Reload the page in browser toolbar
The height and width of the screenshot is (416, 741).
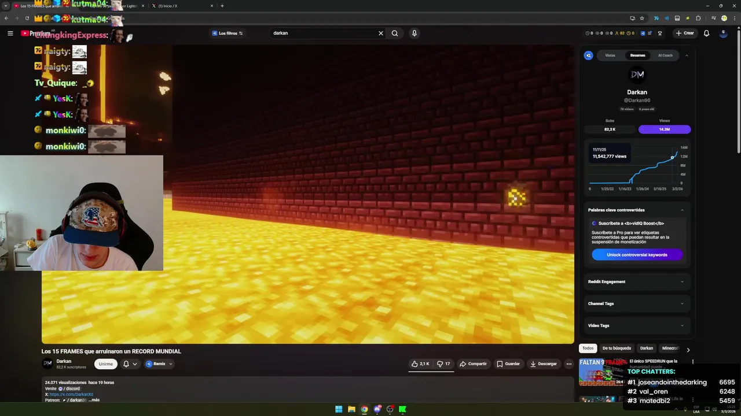(x=27, y=18)
